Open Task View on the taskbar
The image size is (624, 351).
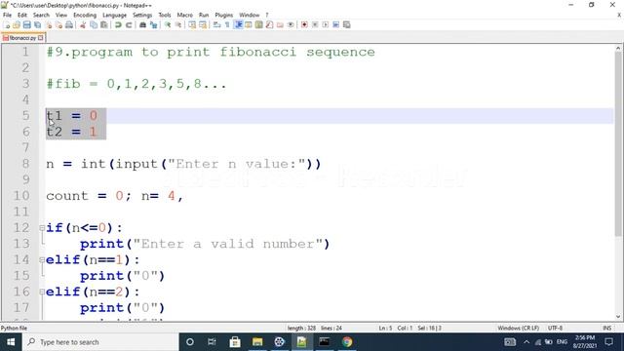212,342
